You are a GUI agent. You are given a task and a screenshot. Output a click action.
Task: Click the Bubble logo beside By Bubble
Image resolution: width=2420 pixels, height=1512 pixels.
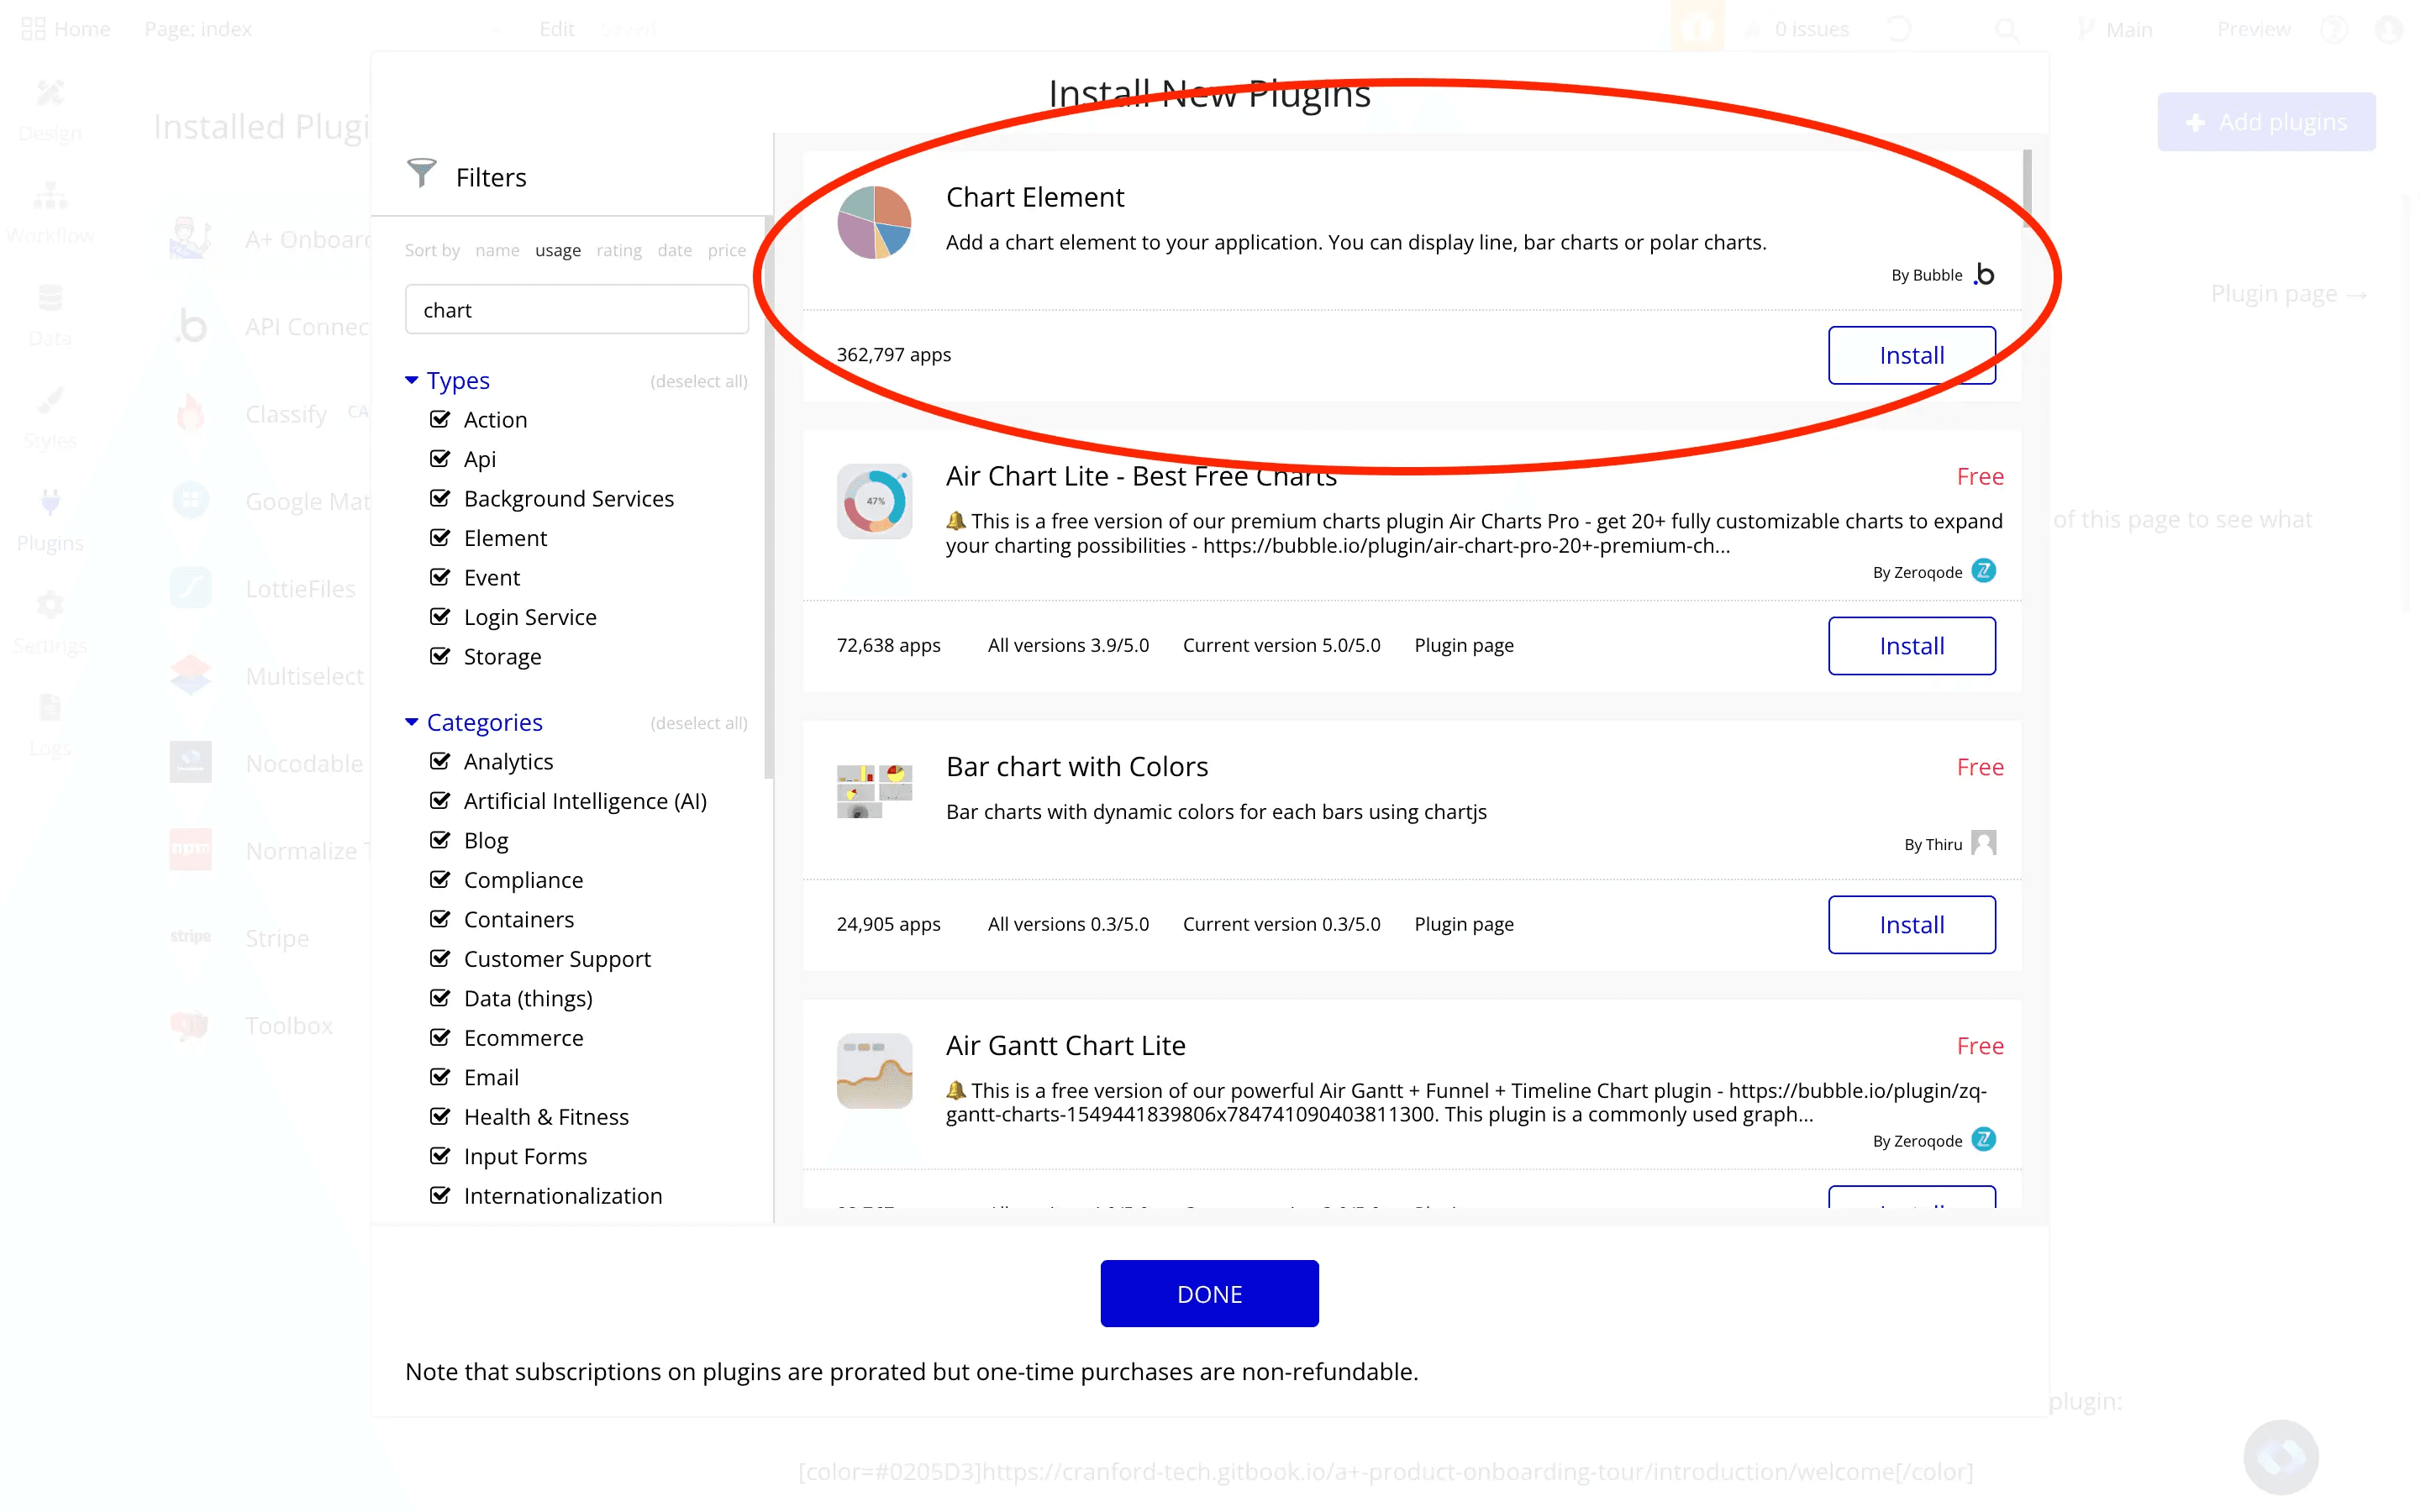[x=1984, y=274]
